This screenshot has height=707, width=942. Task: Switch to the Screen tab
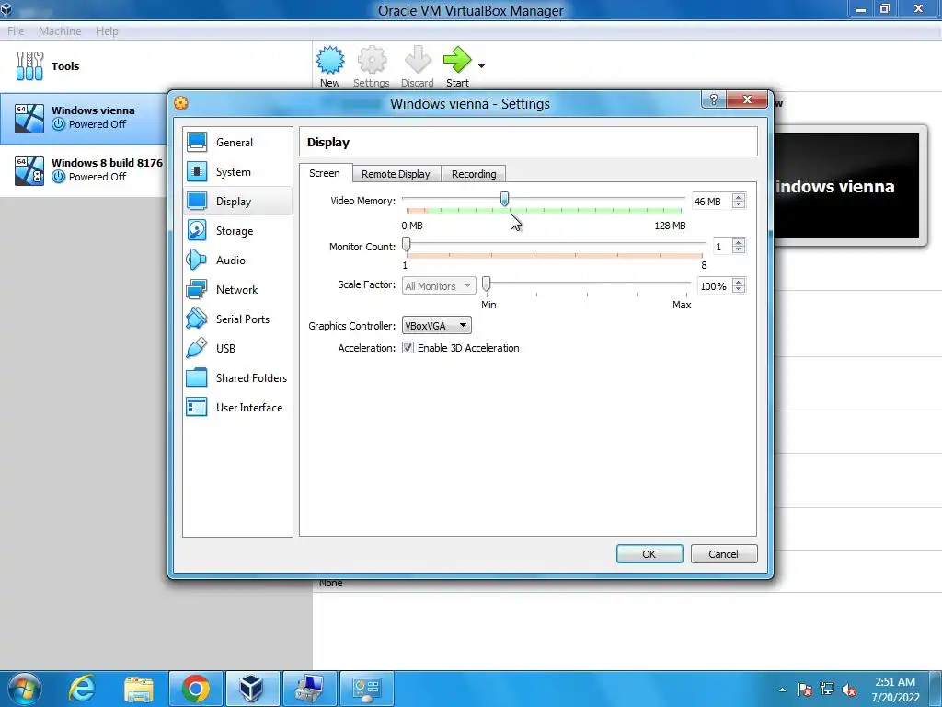(x=325, y=173)
